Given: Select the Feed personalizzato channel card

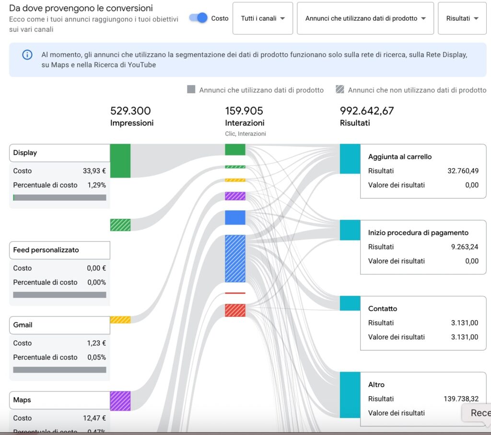Looking at the screenshot, I should coord(59,250).
